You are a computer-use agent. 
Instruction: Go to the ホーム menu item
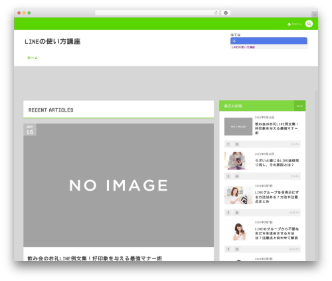33,58
